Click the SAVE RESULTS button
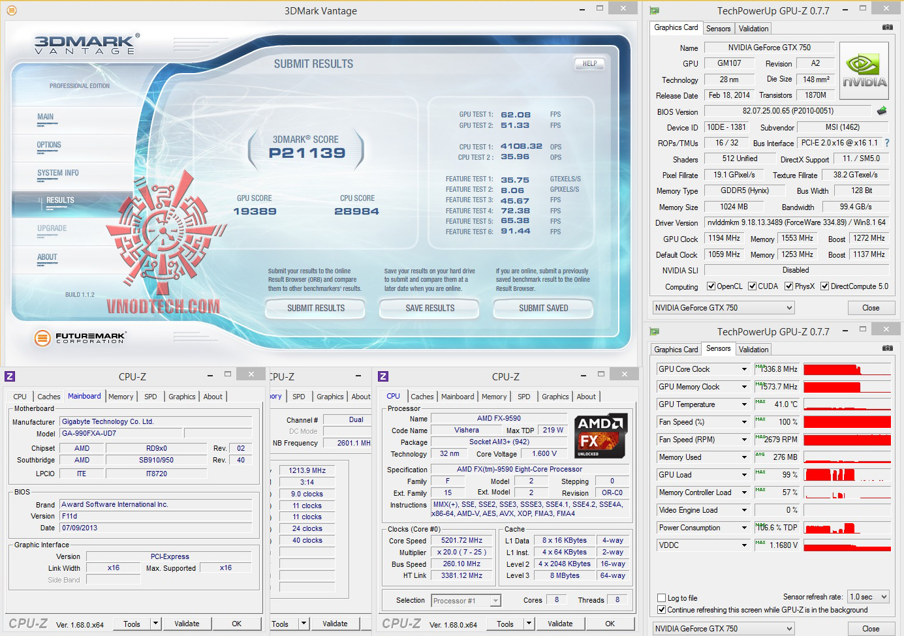 point(430,308)
